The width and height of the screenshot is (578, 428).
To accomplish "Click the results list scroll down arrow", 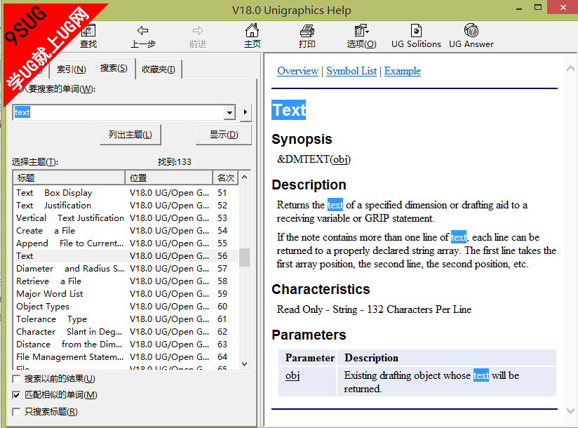I will [x=244, y=364].
